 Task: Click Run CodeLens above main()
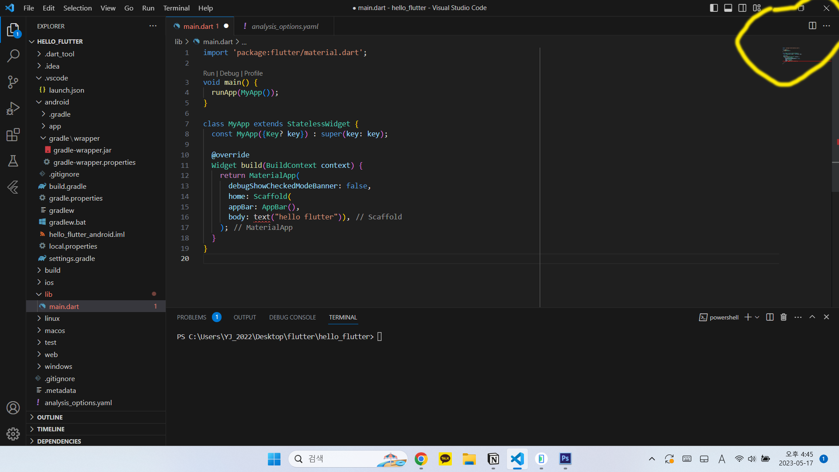pyautogui.click(x=208, y=73)
